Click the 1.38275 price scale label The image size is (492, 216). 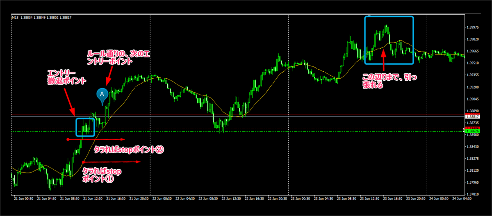473,158
